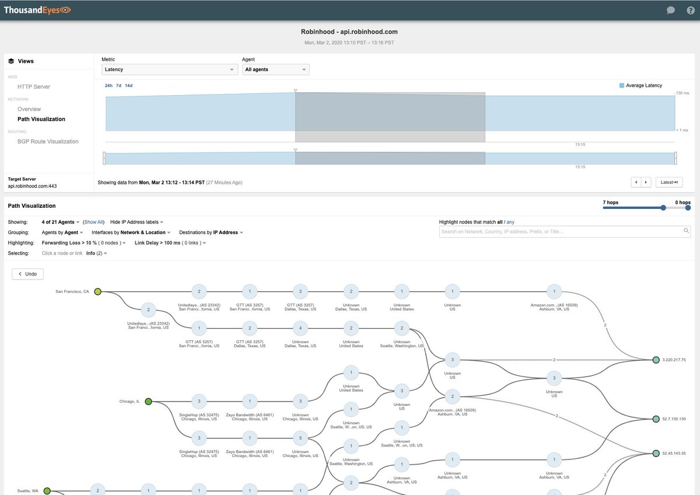Select destination node 3.220.217.75
The image size is (700, 495).
point(656,360)
